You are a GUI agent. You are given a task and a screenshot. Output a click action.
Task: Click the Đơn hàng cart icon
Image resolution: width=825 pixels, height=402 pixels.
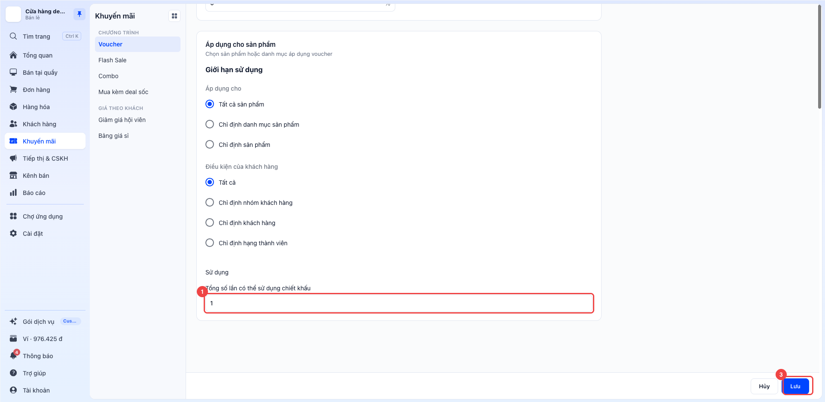point(13,89)
